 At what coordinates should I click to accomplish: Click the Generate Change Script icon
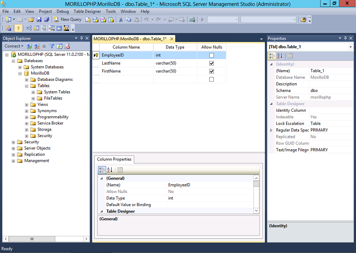point(8,28)
